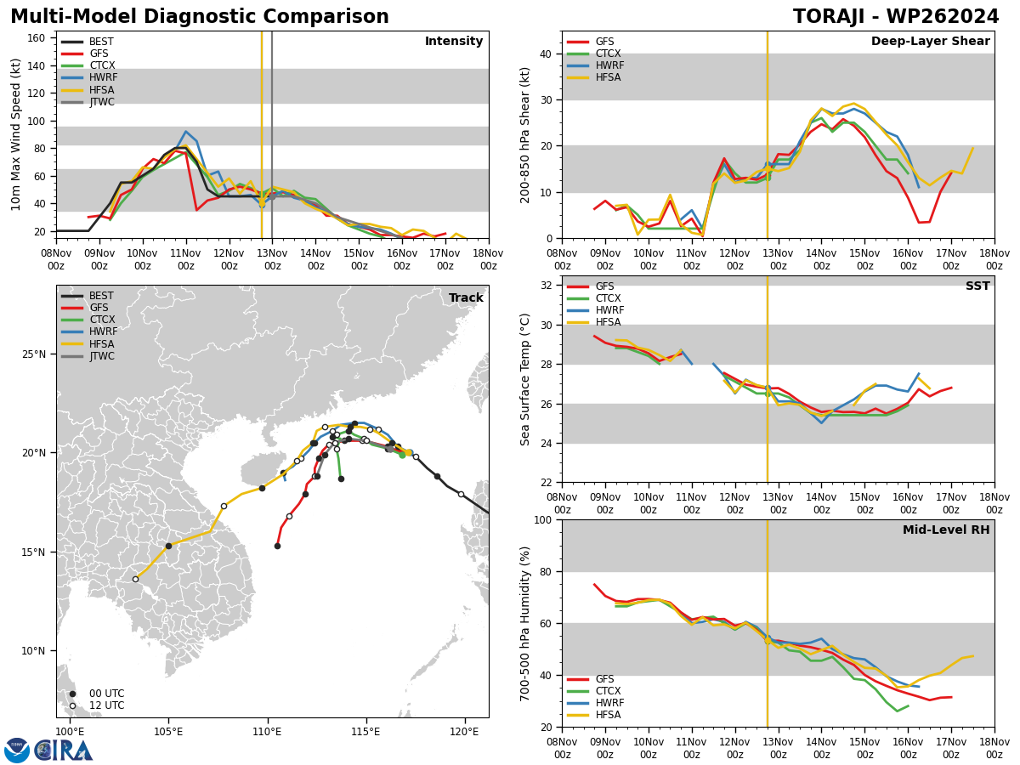The width and height of the screenshot is (1020, 765).
Task: Click the 25°N latitude label on Track map
Action: click(x=33, y=354)
